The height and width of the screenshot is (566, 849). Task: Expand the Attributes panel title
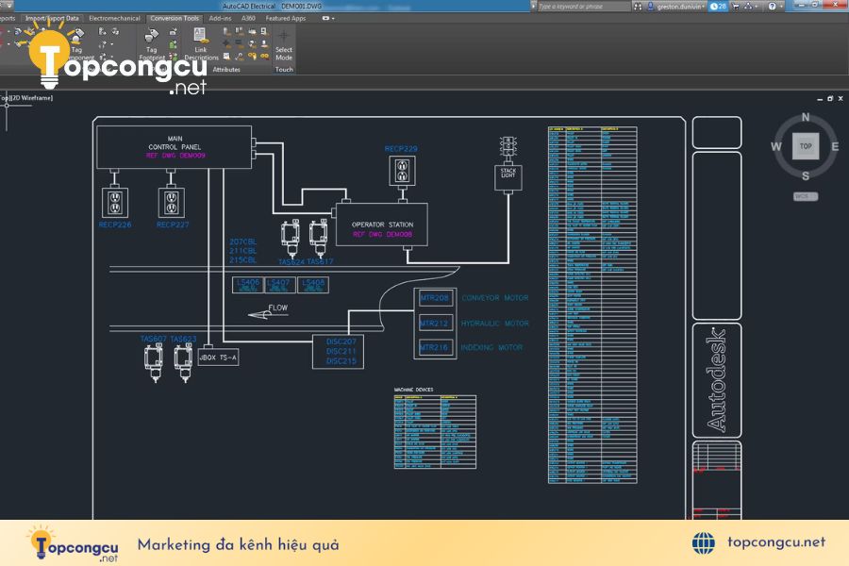click(226, 69)
